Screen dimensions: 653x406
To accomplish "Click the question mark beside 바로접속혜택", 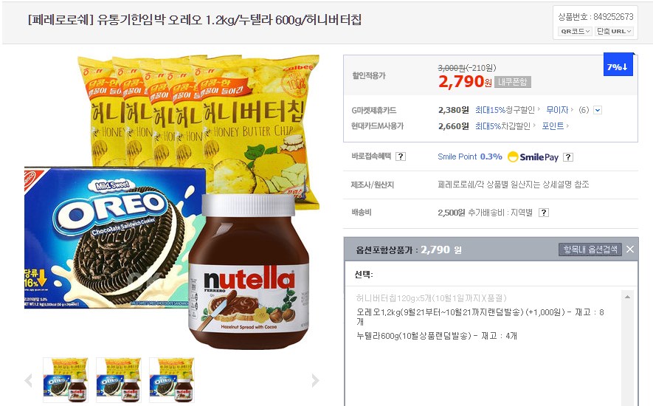I will [400, 156].
